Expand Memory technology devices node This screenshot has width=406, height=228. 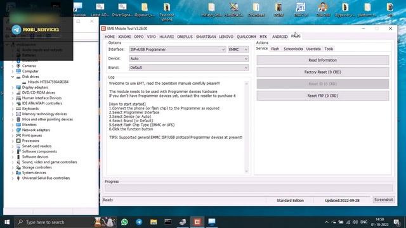pos(13,114)
